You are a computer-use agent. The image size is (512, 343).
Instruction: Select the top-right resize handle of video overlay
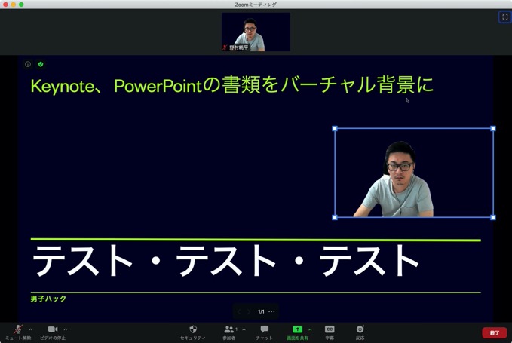tap(493, 129)
